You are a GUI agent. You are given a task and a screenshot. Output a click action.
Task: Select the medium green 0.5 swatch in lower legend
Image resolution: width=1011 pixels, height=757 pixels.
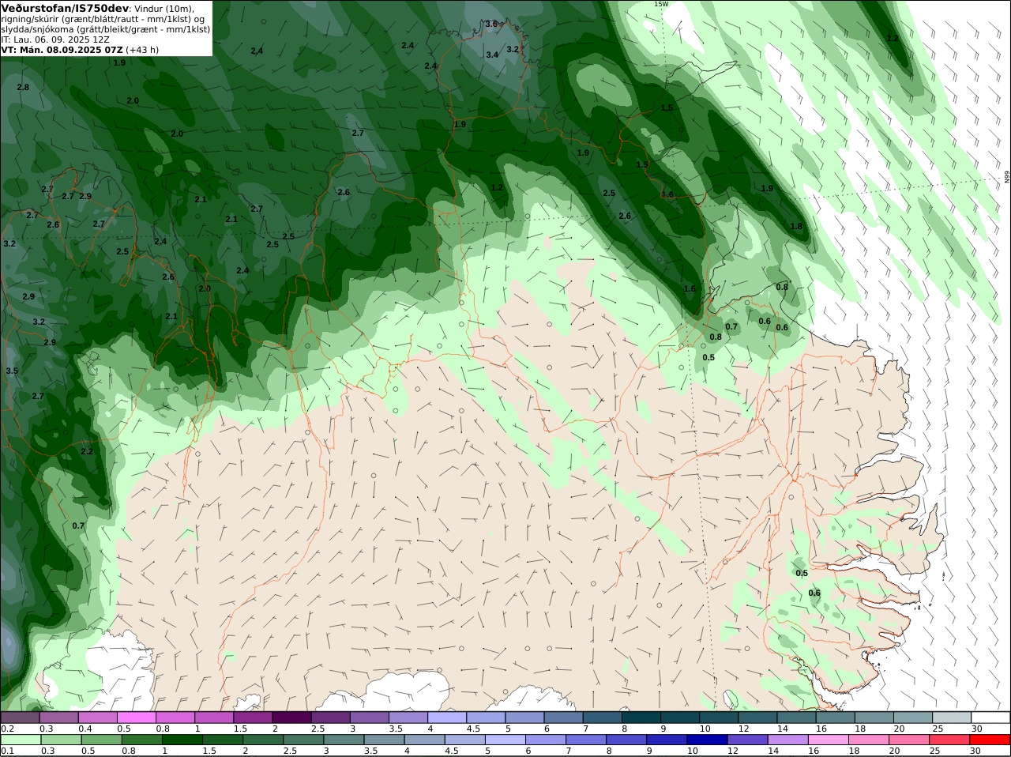point(100,740)
